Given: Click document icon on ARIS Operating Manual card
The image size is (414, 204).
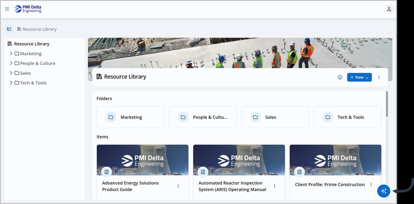Looking at the screenshot, I should 203,172.
